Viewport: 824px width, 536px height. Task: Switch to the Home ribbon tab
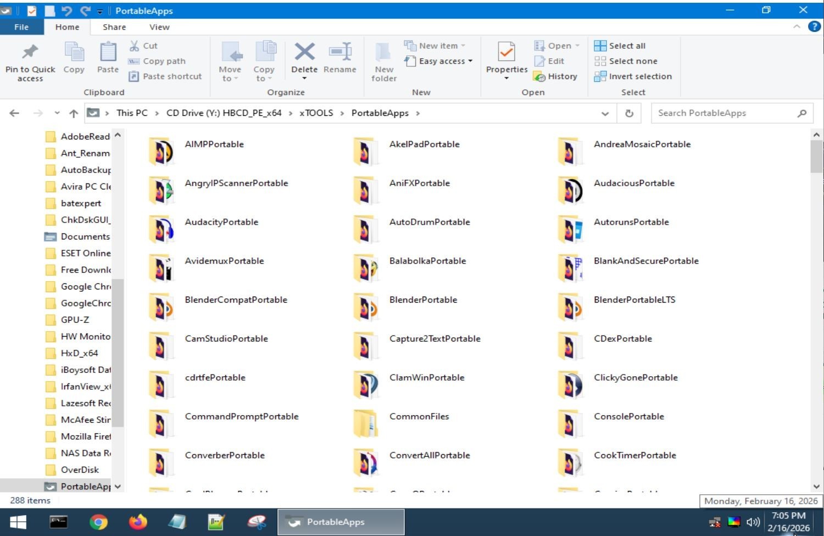click(67, 27)
